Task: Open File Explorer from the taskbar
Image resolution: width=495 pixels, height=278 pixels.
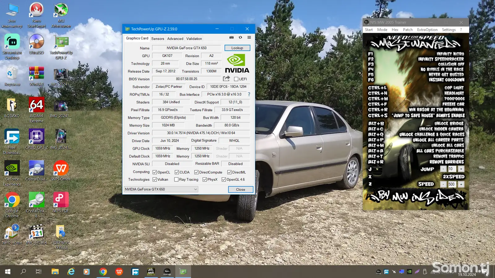Action: (55, 272)
